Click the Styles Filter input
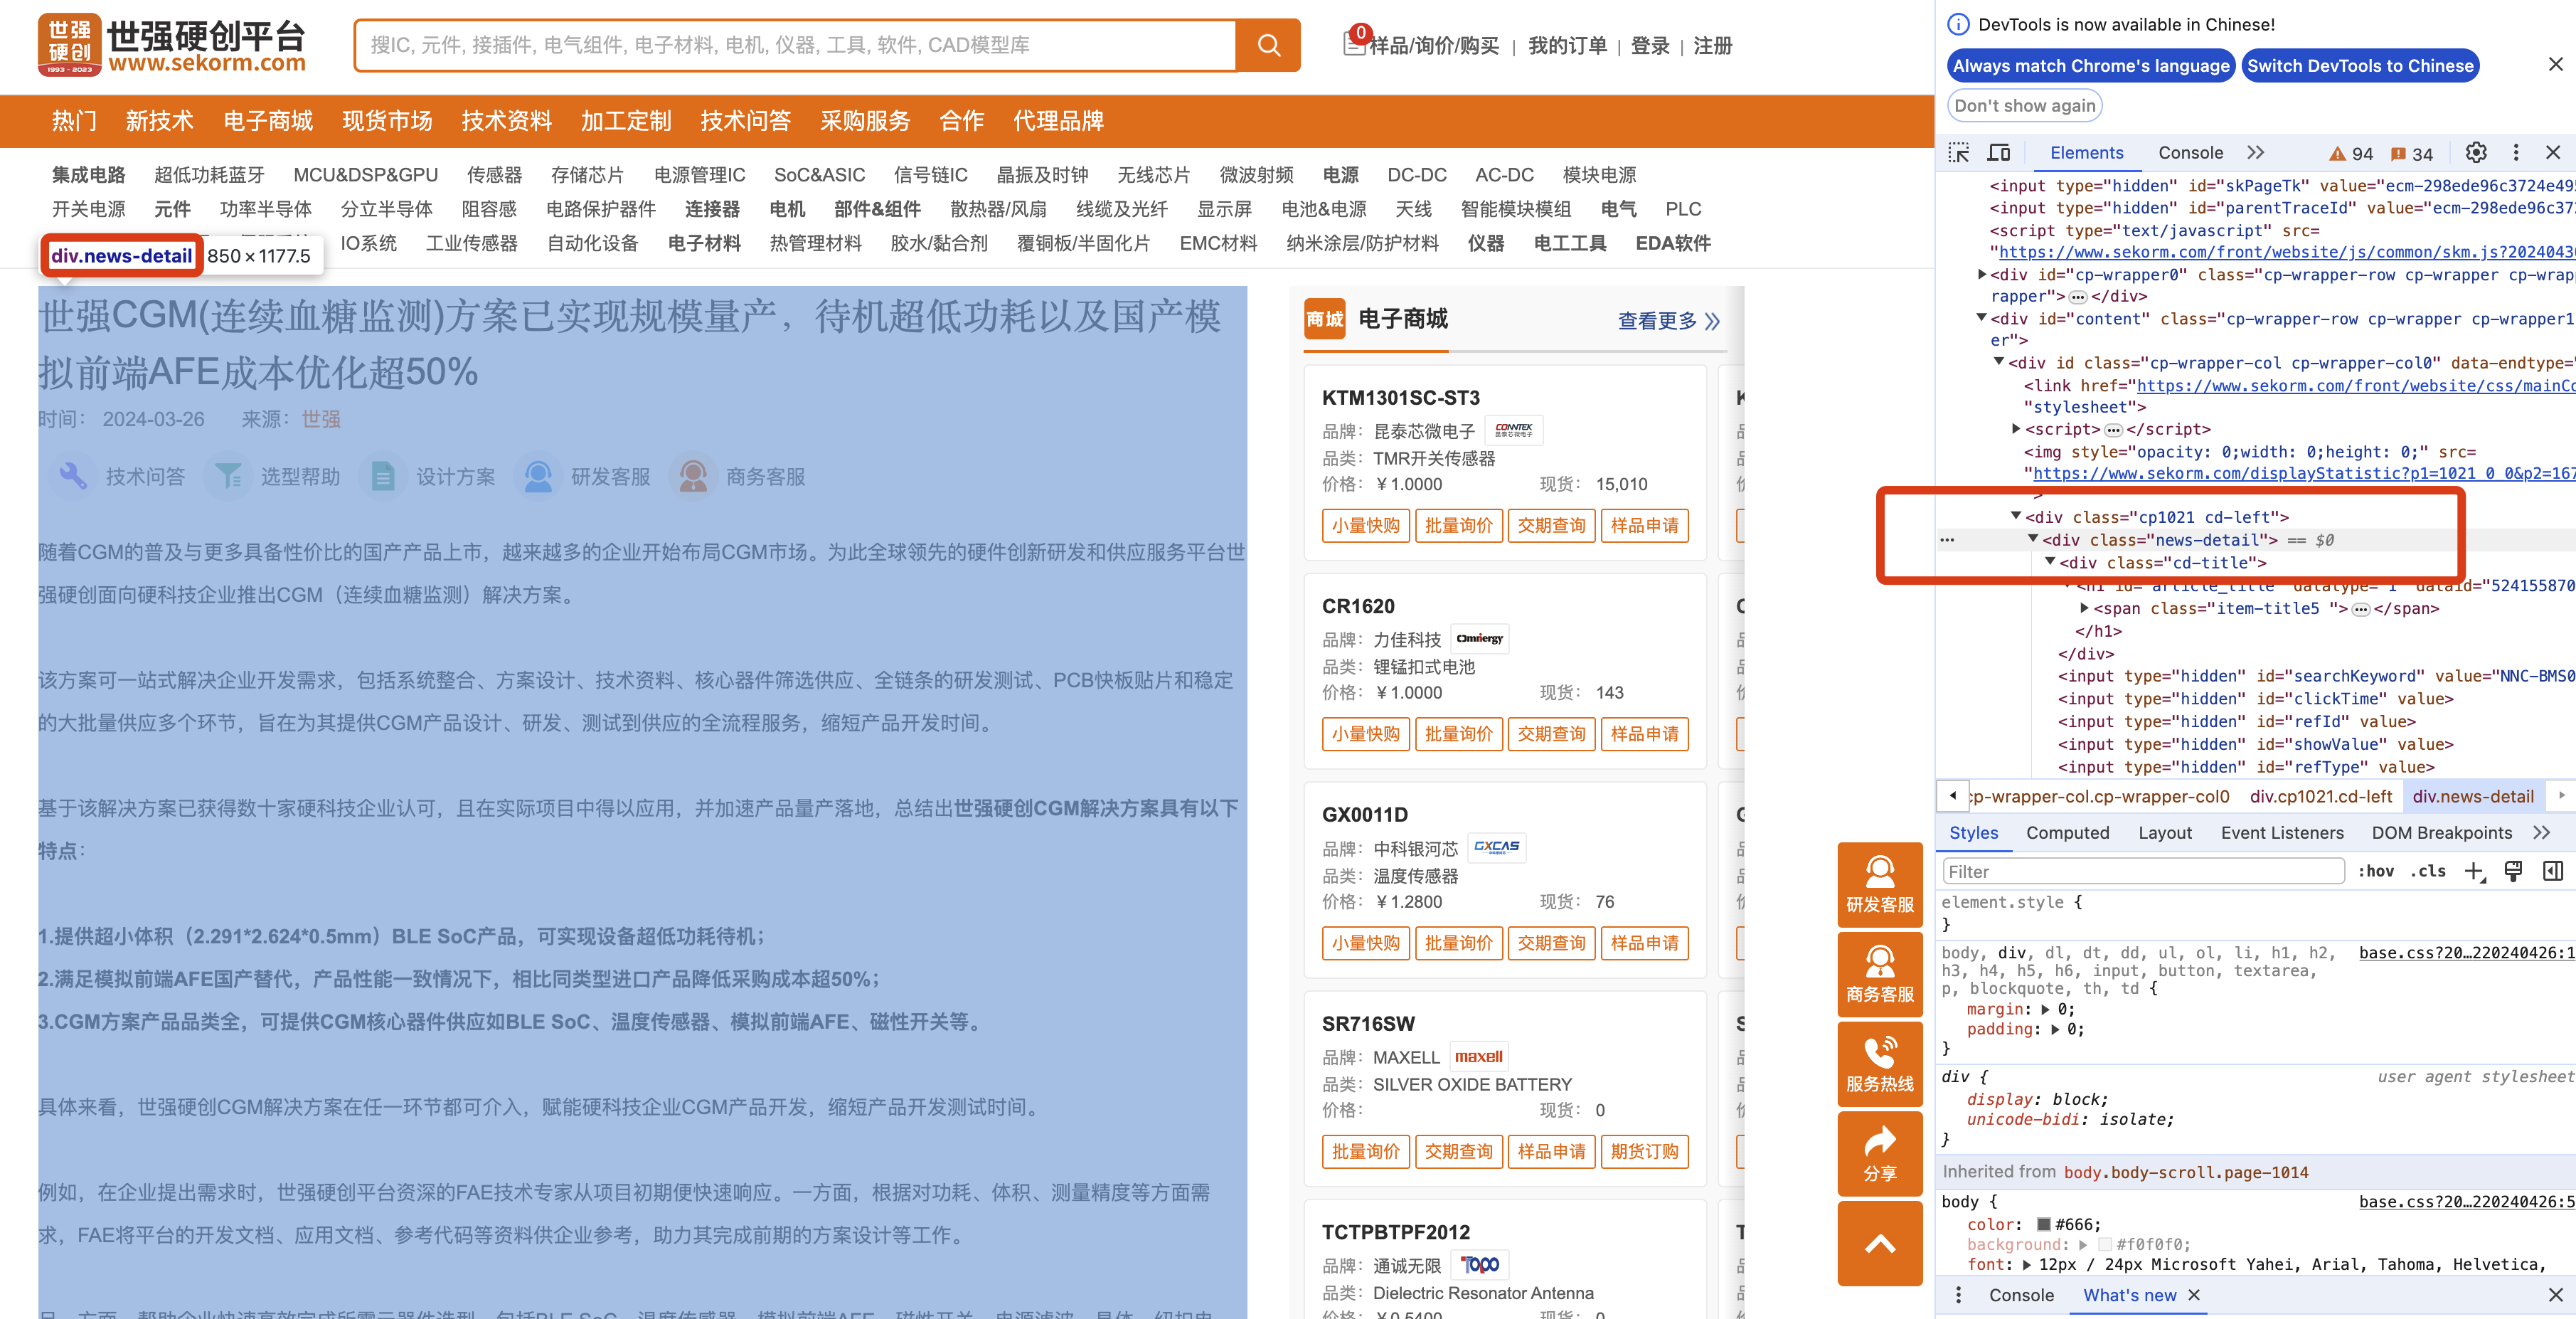The height and width of the screenshot is (1319, 2576). [2143, 872]
